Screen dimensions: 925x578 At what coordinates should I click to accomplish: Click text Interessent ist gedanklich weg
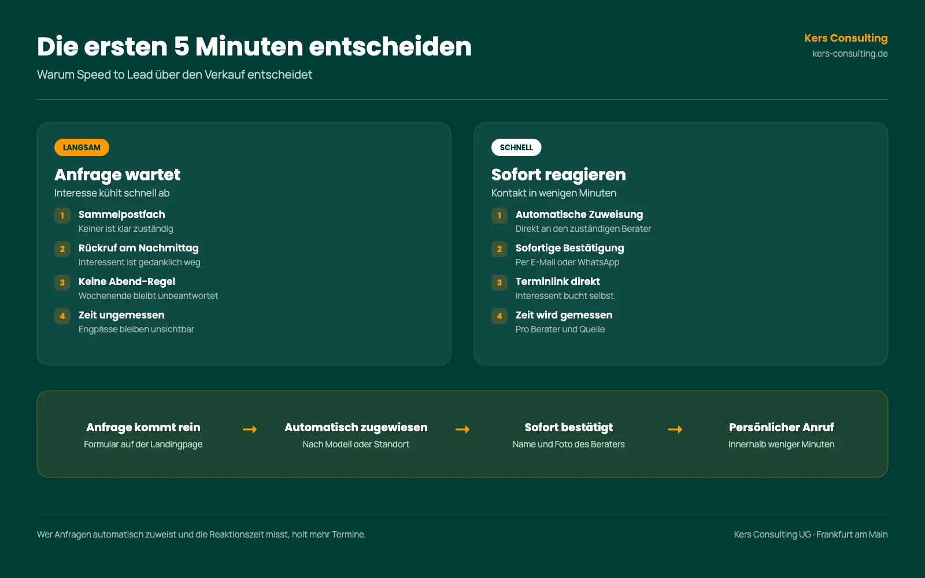139,262
